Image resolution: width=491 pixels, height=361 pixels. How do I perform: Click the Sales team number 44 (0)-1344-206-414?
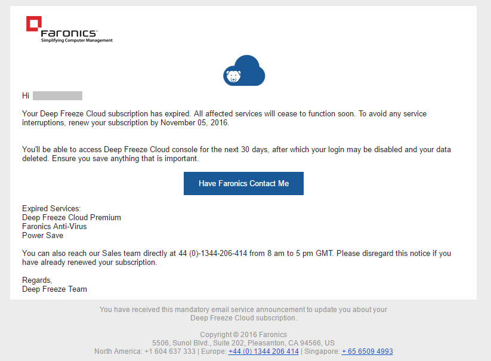[212, 254]
